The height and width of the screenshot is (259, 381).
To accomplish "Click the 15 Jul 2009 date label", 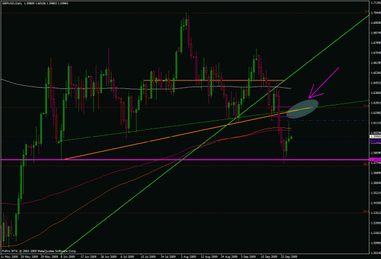I will (x=148, y=257).
